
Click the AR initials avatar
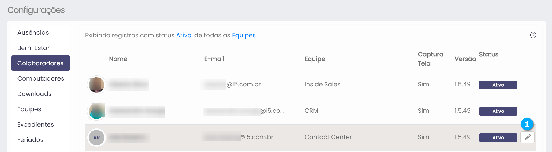click(x=97, y=138)
